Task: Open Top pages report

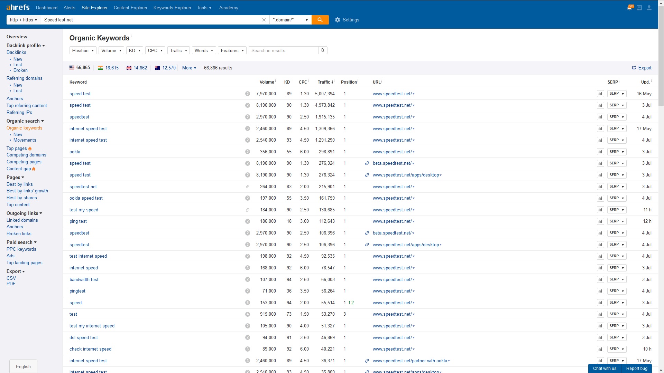Action: click(17, 149)
